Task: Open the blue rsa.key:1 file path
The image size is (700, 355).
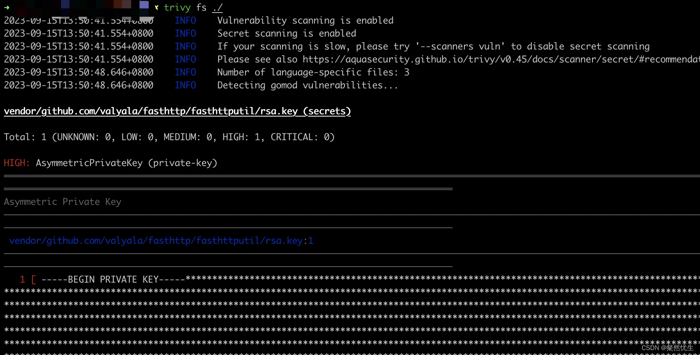Action: tap(161, 241)
